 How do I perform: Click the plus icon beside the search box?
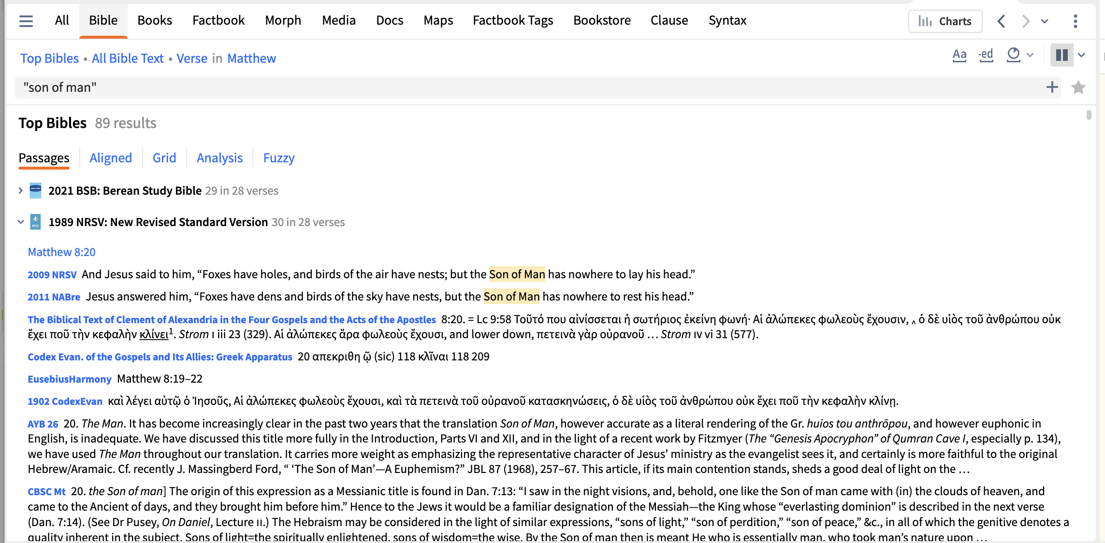point(1052,87)
